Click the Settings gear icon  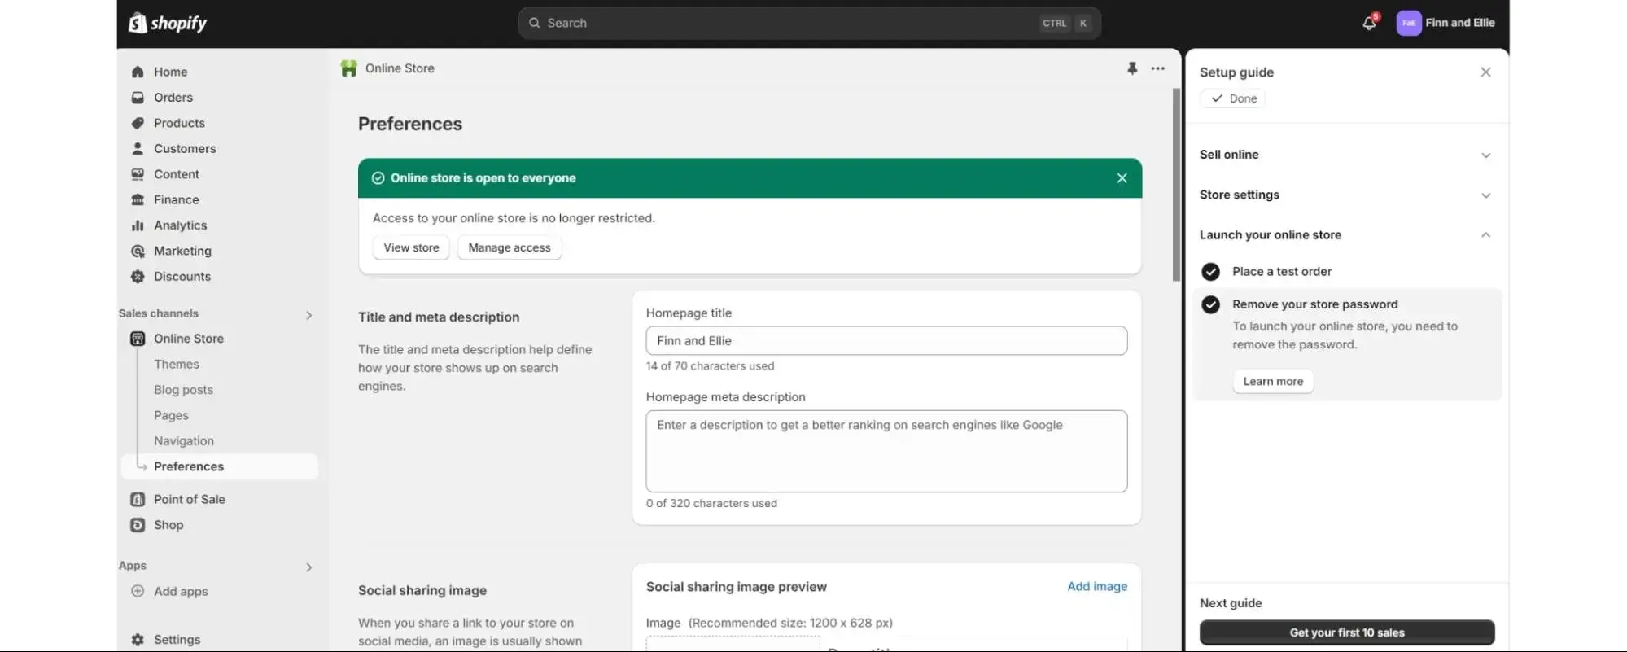click(x=138, y=640)
